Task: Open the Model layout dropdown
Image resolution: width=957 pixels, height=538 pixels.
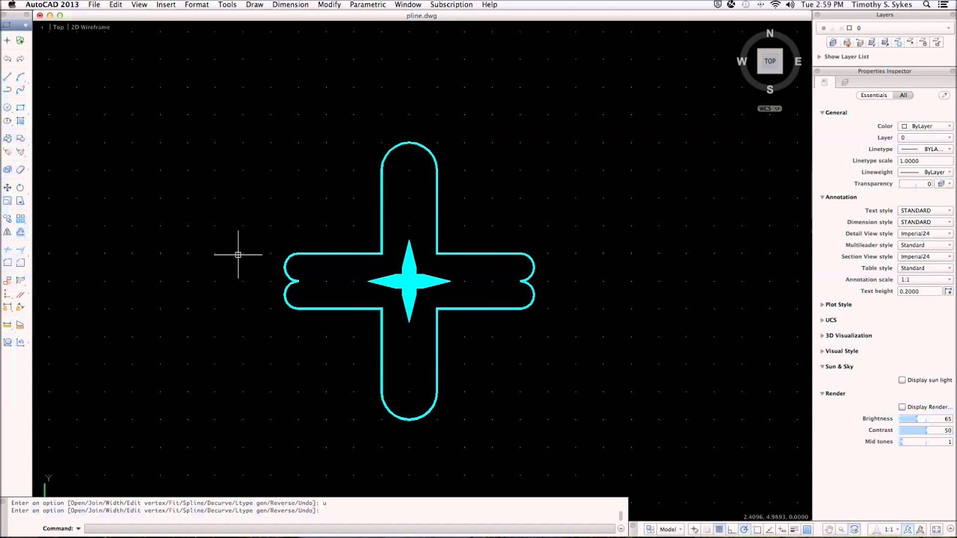Action: (x=671, y=529)
